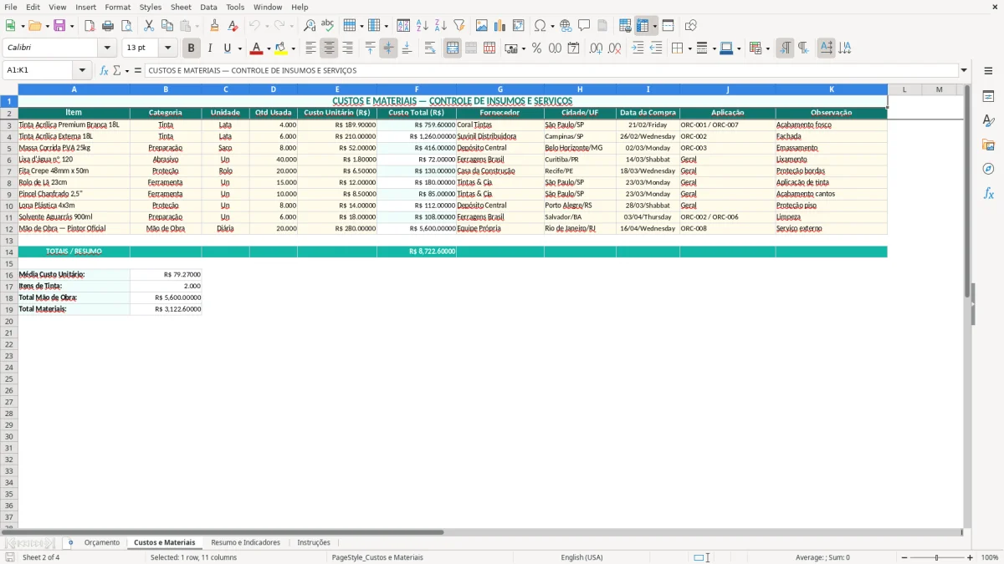Open the Borders dropdown arrow
This screenshot has width=1004, height=564.
[x=689, y=48]
